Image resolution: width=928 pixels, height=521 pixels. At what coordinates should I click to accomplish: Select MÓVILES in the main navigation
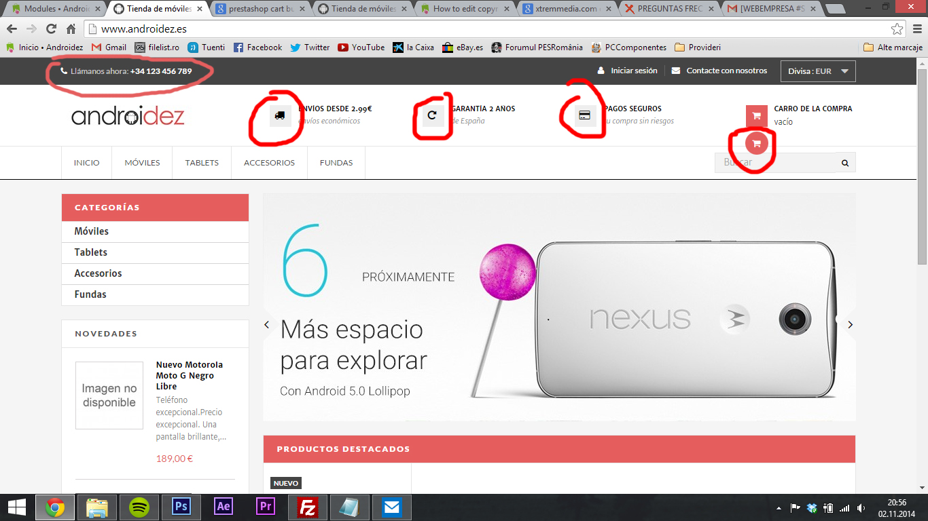(x=143, y=163)
